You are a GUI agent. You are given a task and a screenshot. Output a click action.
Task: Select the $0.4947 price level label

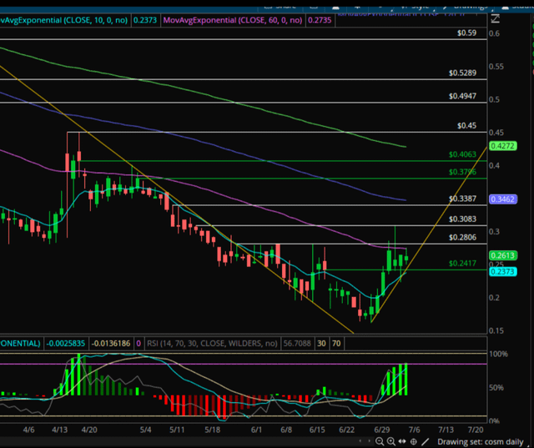pos(462,96)
